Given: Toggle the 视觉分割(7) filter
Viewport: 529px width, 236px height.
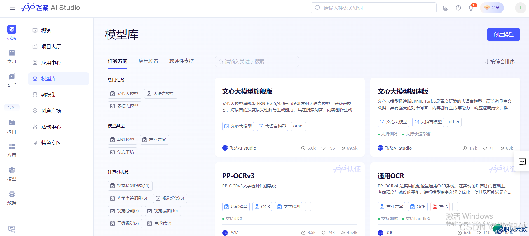Looking at the screenshot, I should tap(125, 211).
